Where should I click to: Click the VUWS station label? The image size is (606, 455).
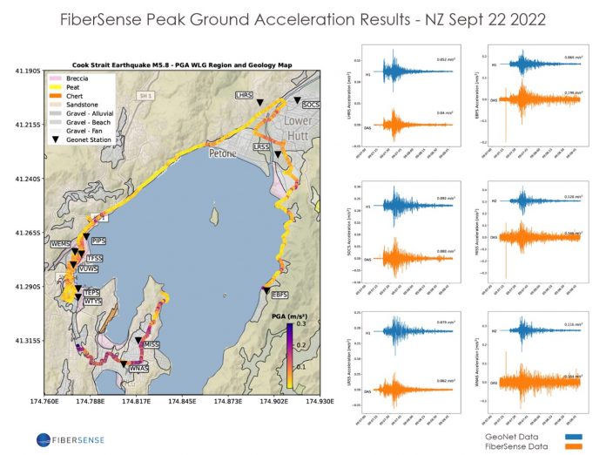click(88, 268)
